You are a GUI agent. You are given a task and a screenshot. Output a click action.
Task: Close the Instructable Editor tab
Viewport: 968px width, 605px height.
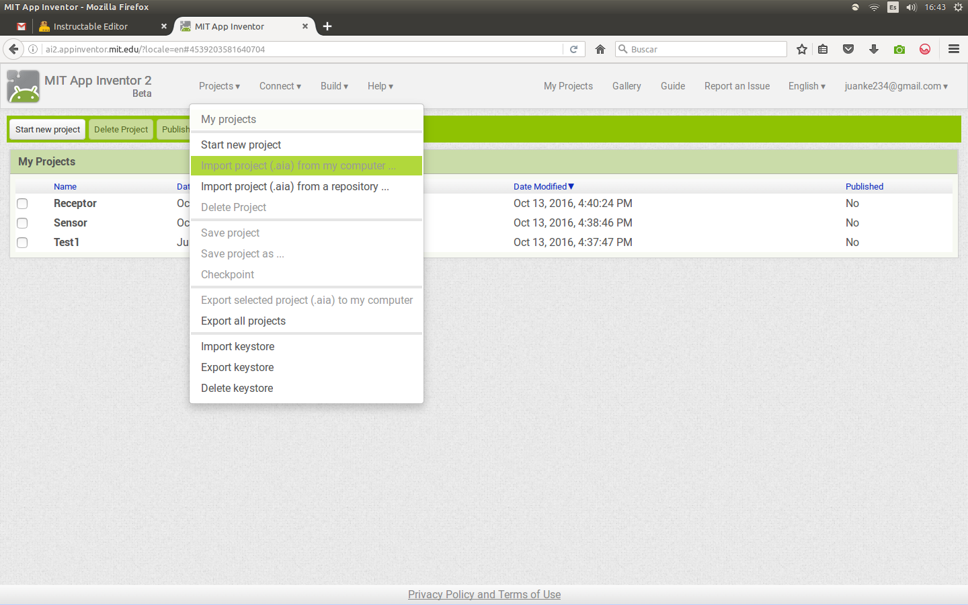(x=163, y=26)
